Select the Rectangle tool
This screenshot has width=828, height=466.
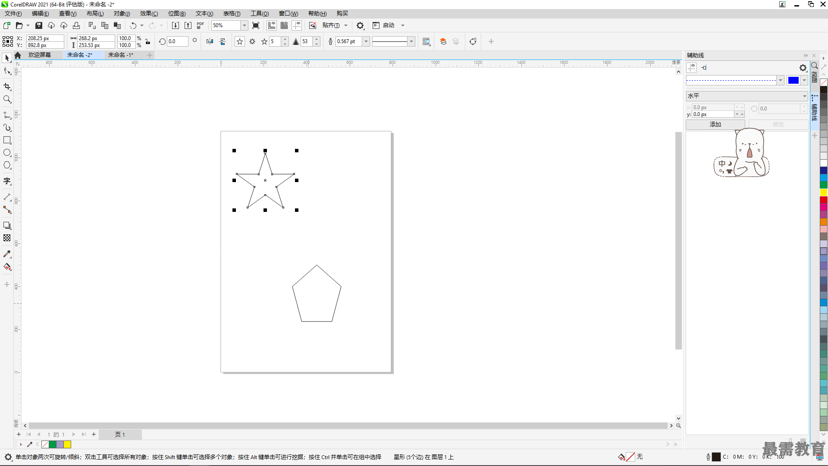pyautogui.click(x=7, y=140)
